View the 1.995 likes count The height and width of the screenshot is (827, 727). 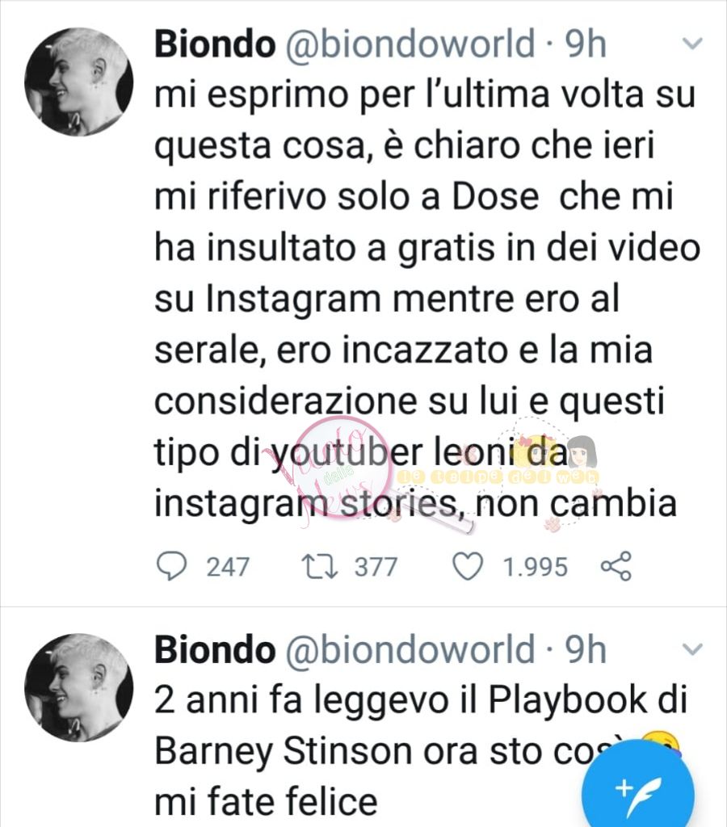(x=535, y=568)
